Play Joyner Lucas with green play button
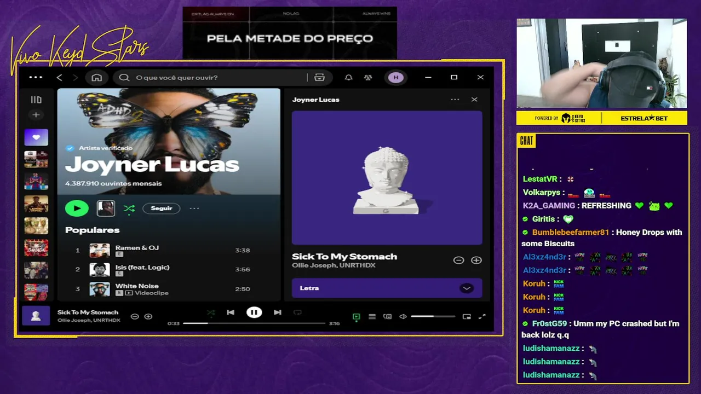This screenshot has height=394, width=701. [x=77, y=208]
